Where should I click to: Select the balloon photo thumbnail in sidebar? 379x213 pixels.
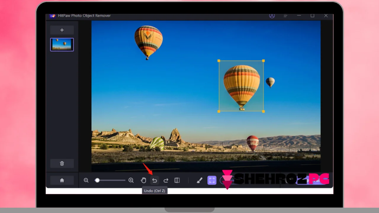[62, 44]
